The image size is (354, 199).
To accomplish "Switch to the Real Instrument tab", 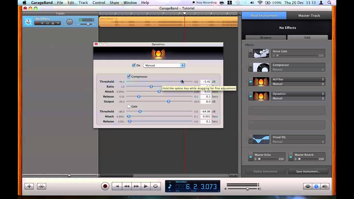I will [x=264, y=15].
